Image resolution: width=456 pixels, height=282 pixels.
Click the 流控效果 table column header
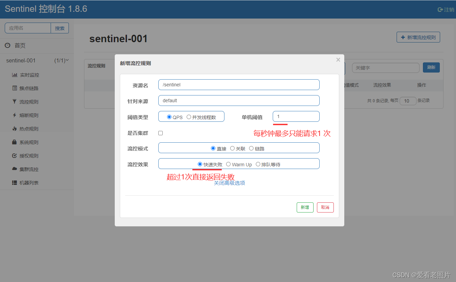pyautogui.click(x=382, y=85)
